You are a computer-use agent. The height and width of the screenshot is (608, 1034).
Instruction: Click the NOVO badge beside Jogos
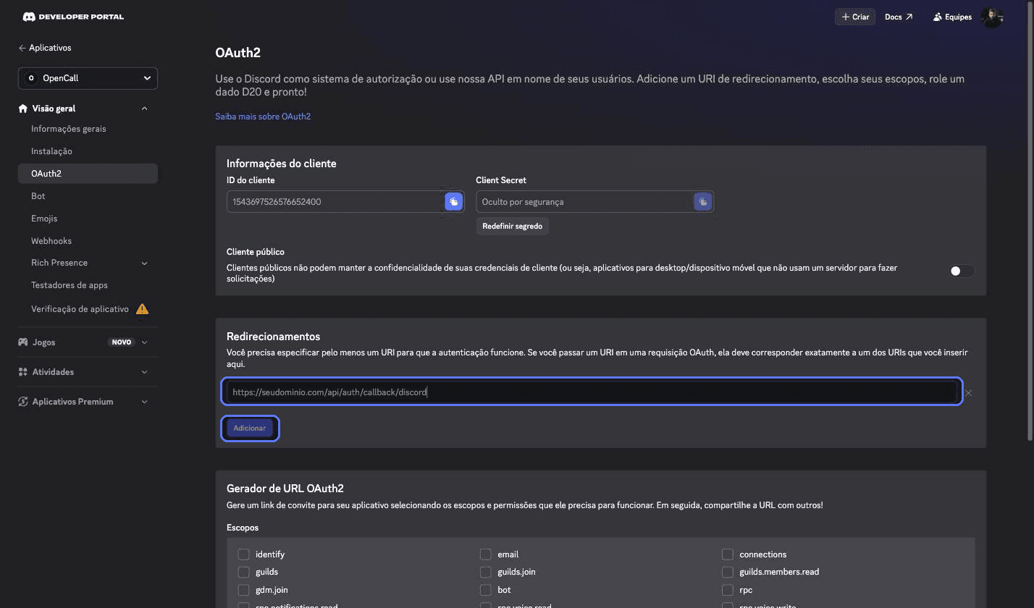122,342
